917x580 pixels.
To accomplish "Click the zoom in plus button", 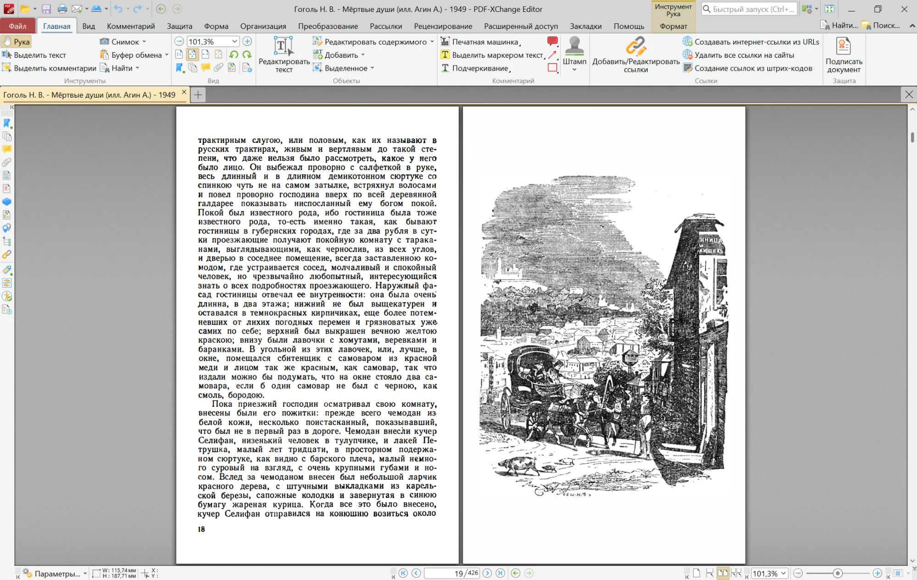I will (x=247, y=42).
